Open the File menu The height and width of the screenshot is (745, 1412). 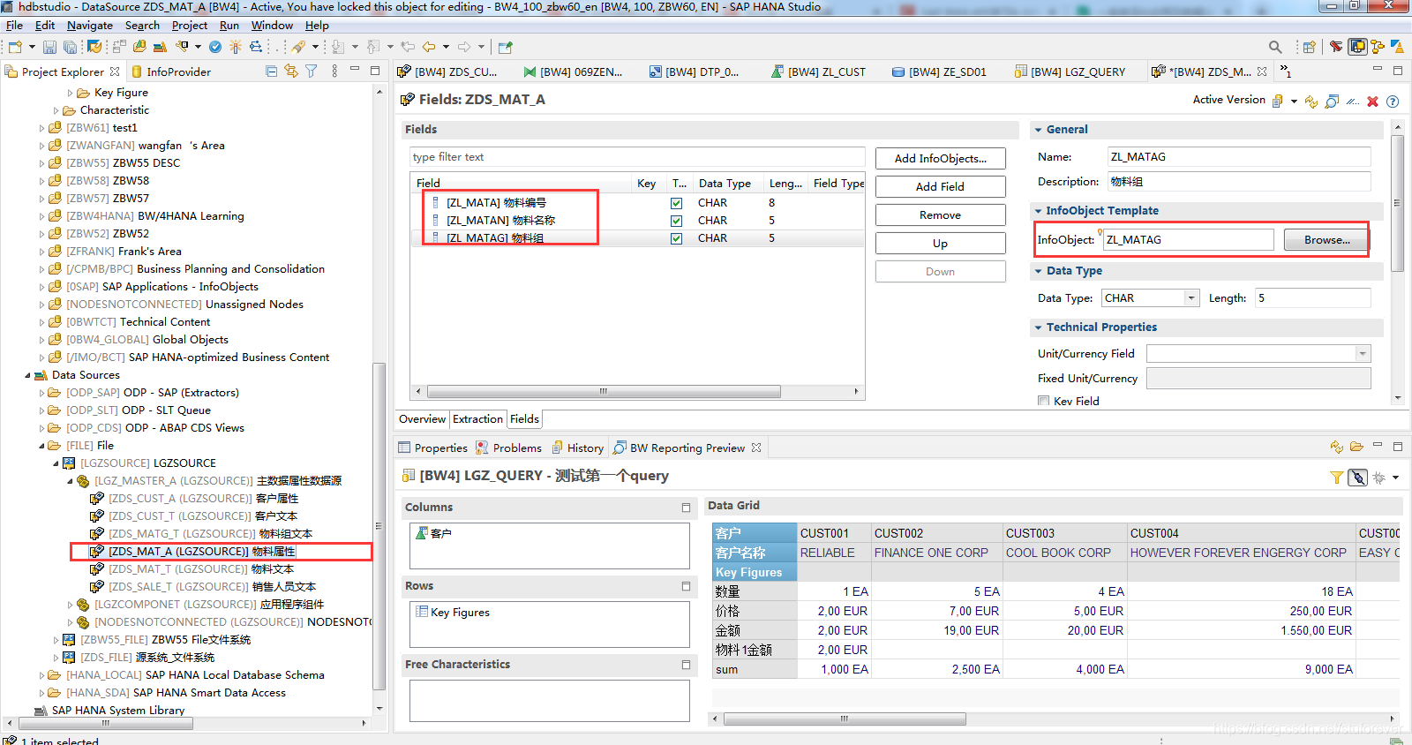click(x=14, y=26)
